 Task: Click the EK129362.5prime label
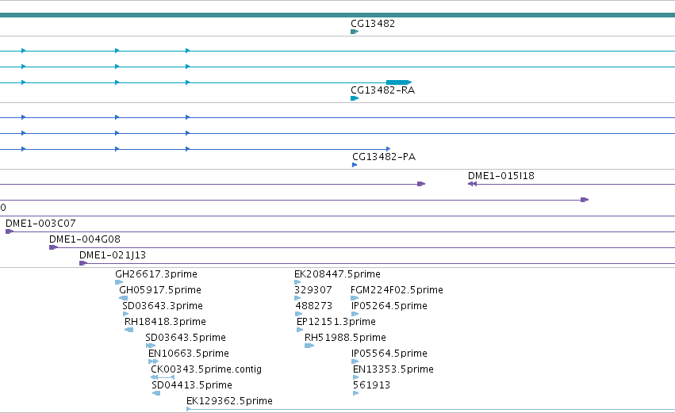(229, 401)
